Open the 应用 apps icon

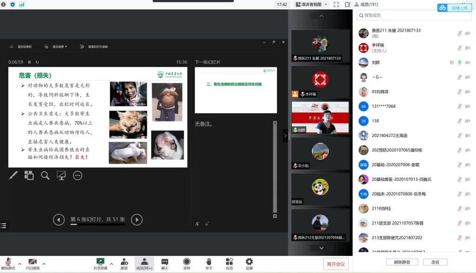[x=229, y=263]
